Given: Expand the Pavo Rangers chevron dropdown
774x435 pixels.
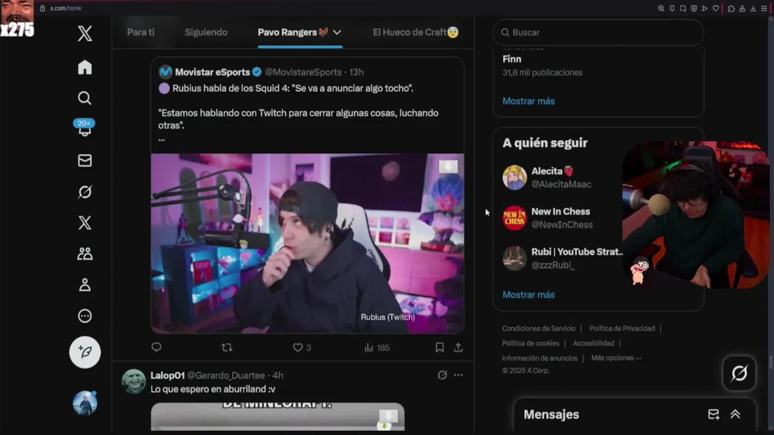Looking at the screenshot, I should (337, 32).
